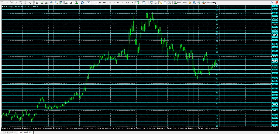Image resolution: width=279 pixels, height=134 pixels.
Task: Open the chart templates icon
Action: pos(88,3)
